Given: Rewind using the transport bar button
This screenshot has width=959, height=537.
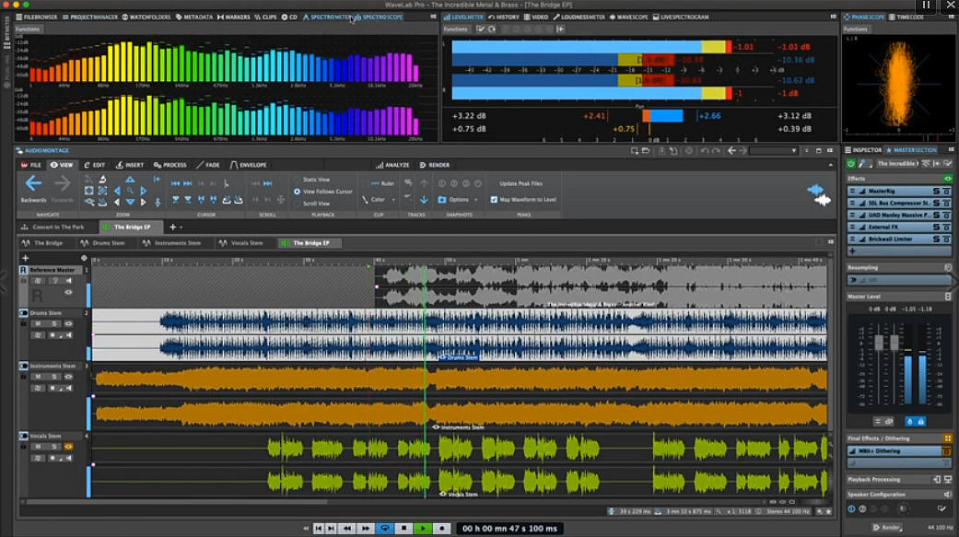Looking at the screenshot, I should click(x=347, y=529).
